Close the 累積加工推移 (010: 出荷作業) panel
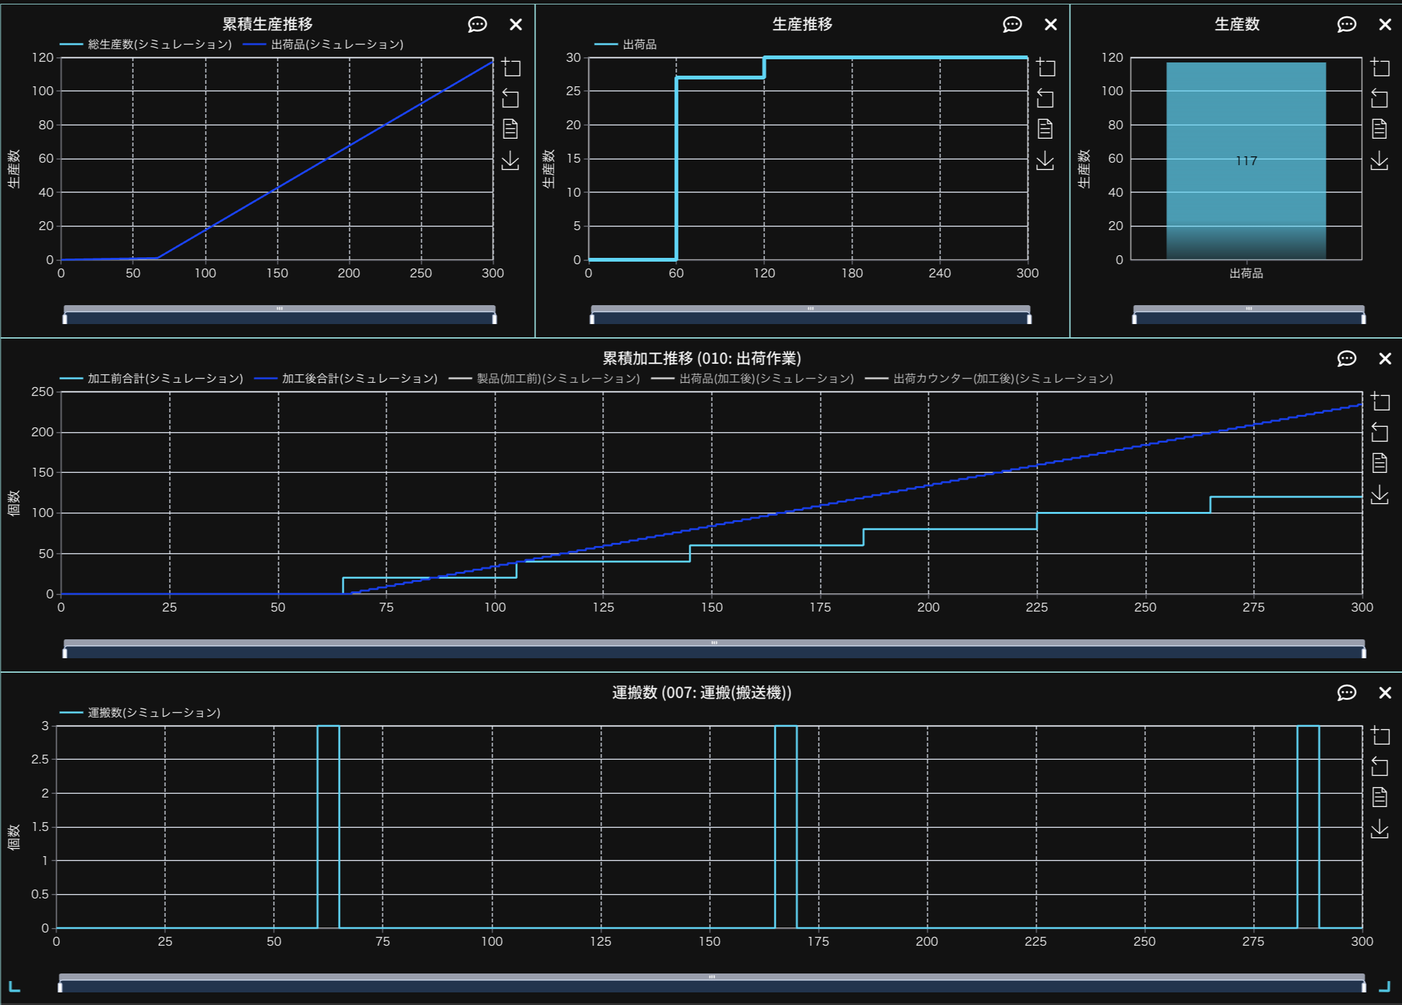This screenshot has width=1402, height=1005. [1385, 359]
